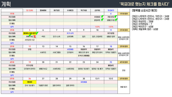172x97 pixels.
Task: Select the blue date cell 4
Action: 111,14
